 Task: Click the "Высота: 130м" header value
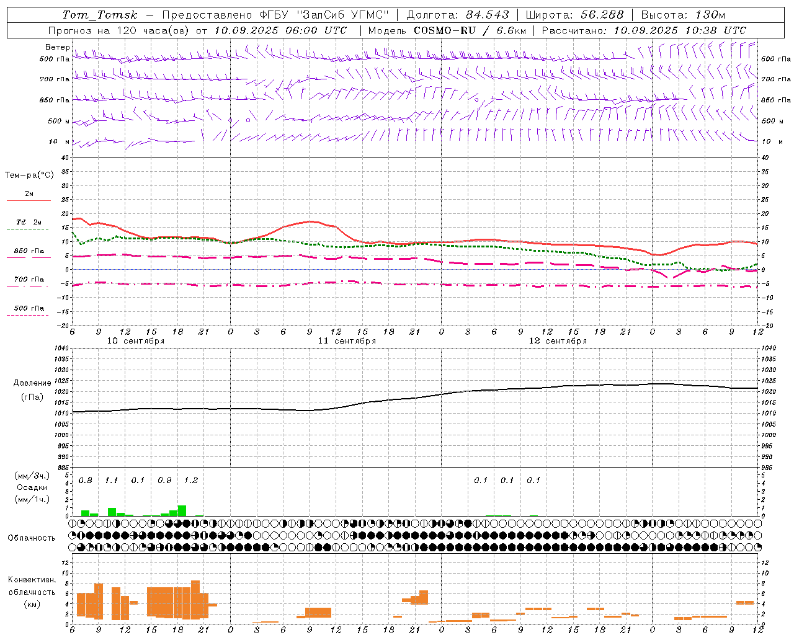tap(683, 15)
